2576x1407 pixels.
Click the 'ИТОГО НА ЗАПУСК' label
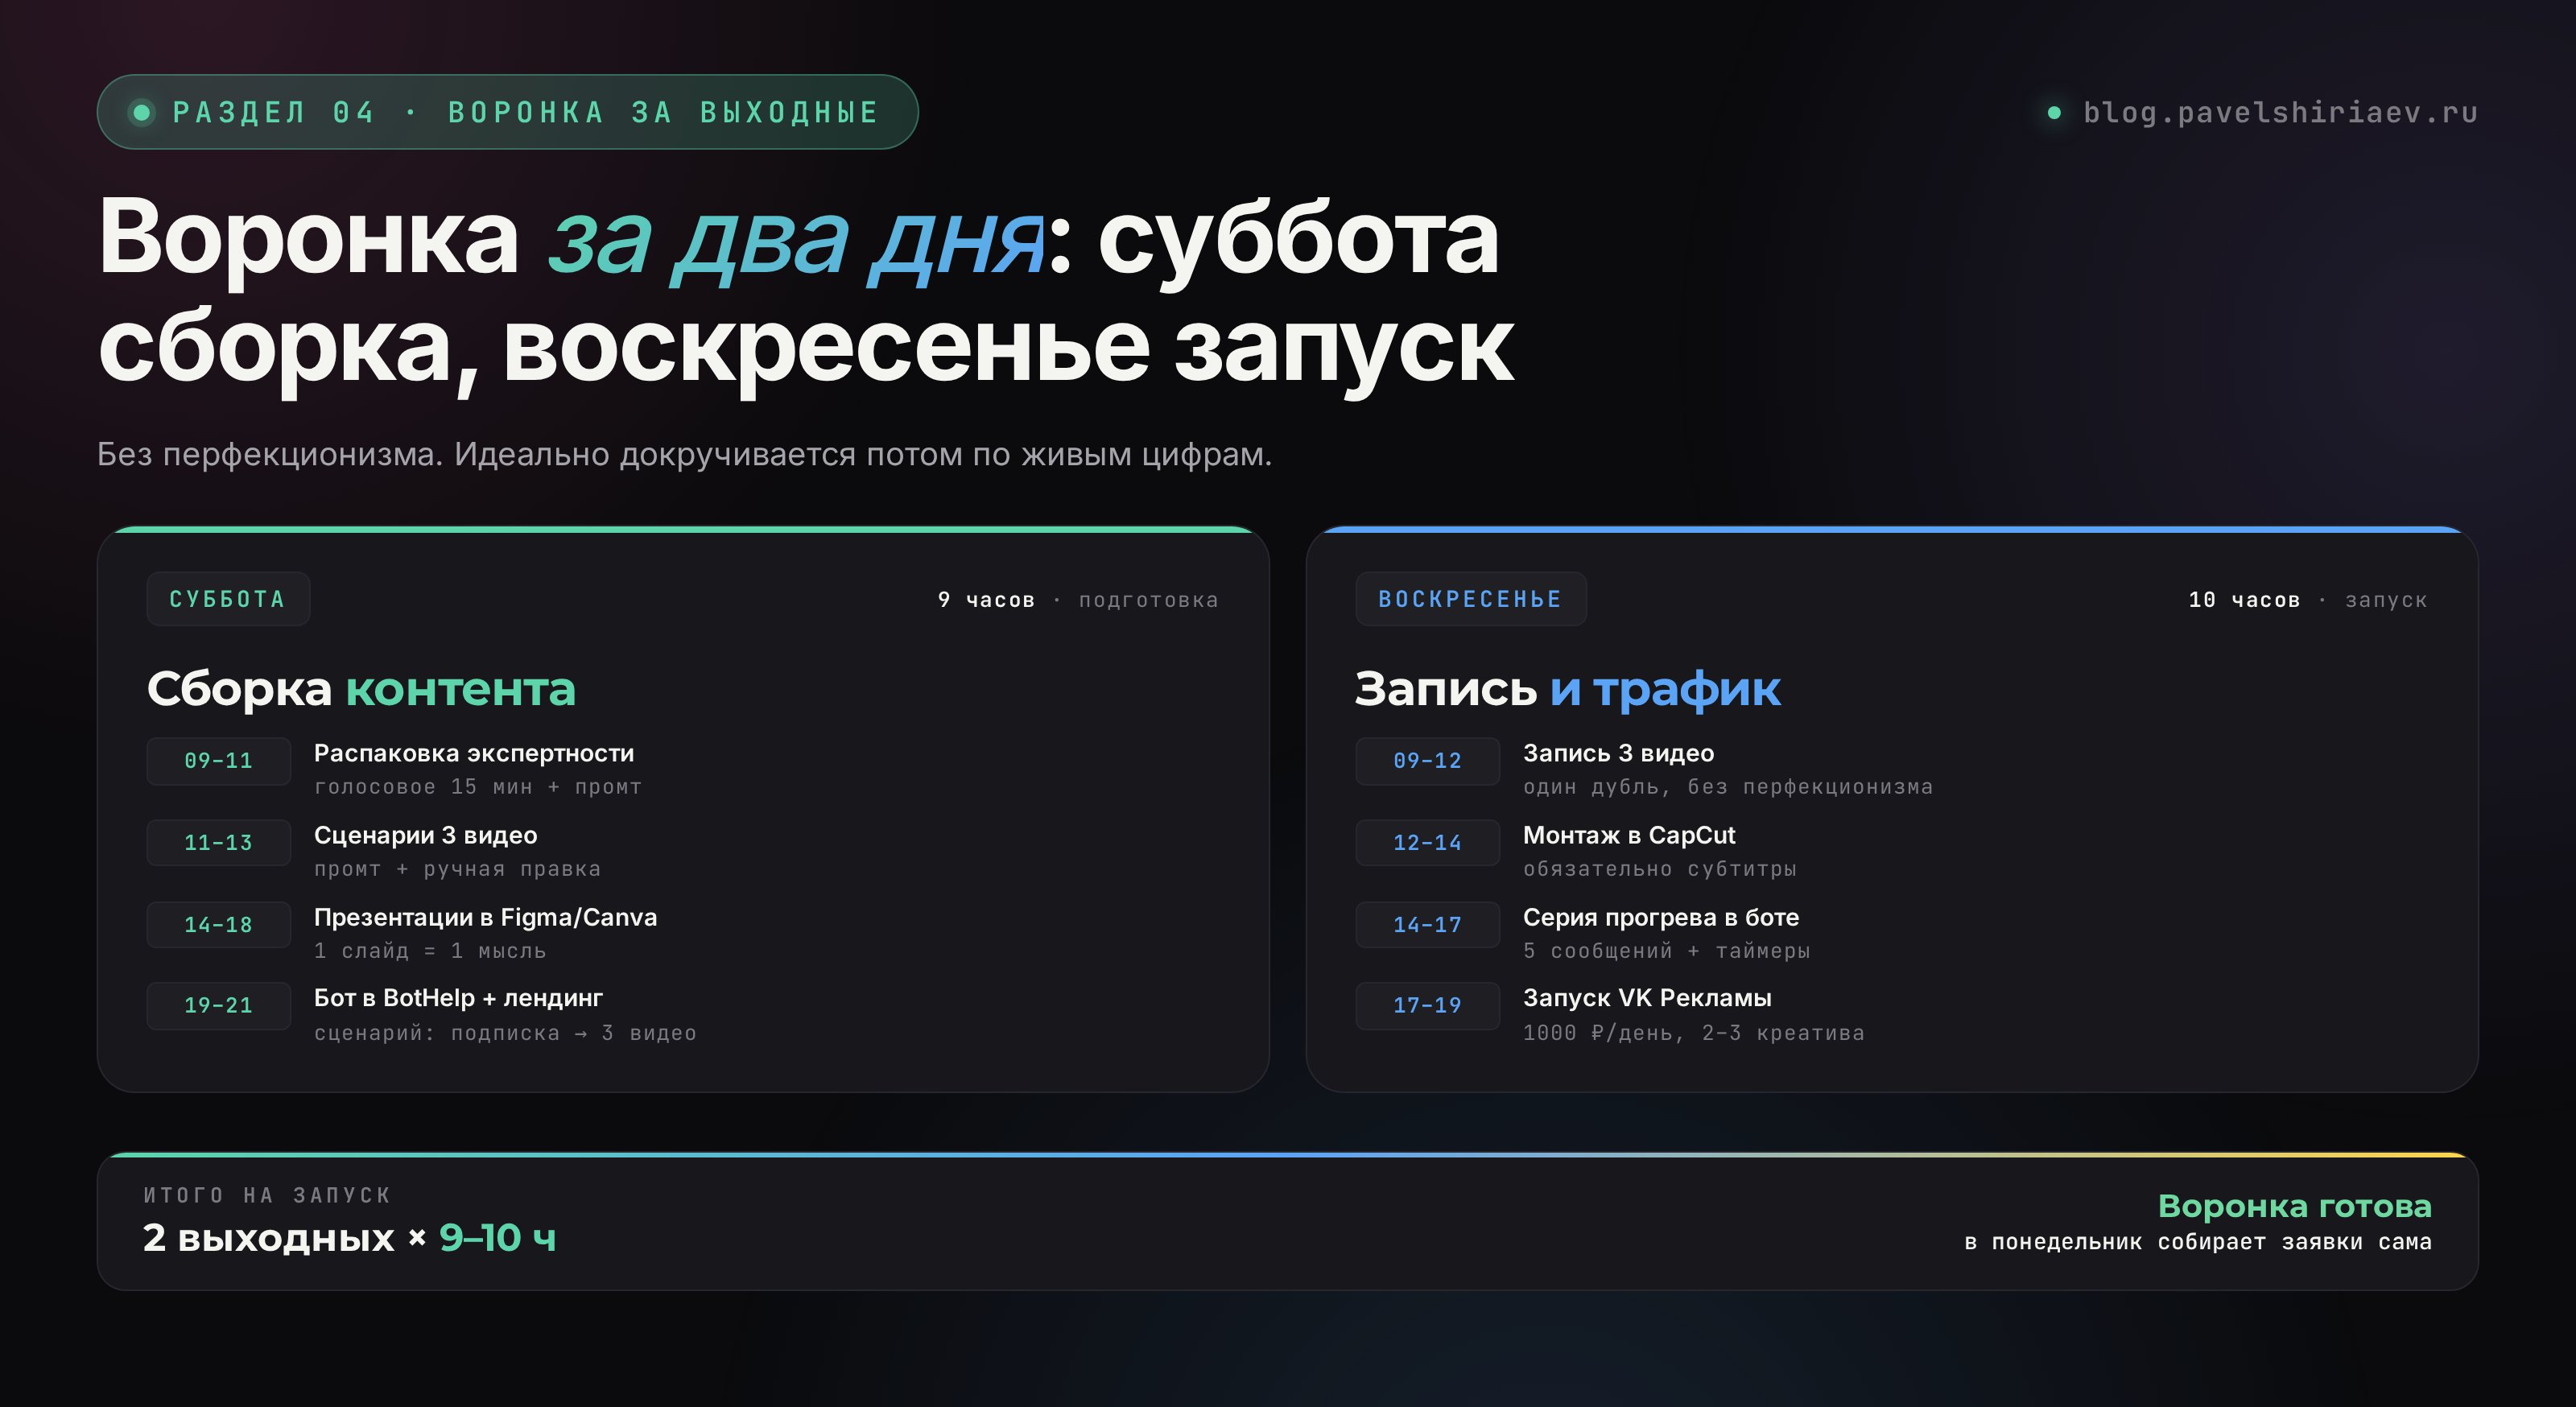[x=267, y=1195]
